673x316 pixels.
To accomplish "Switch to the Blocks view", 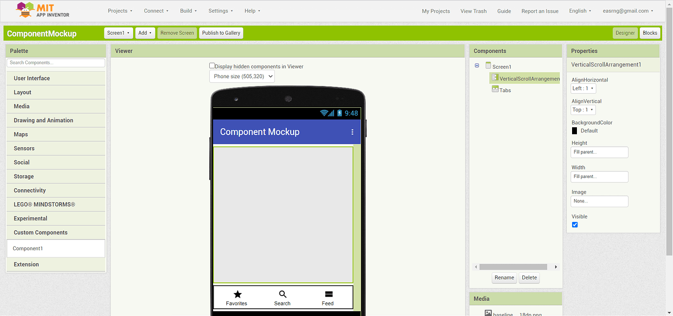I will [x=650, y=33].
